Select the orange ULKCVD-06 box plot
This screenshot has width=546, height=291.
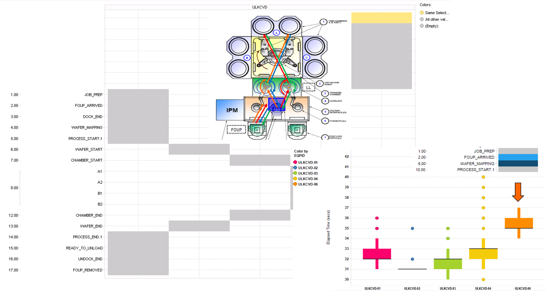(519, 223)
